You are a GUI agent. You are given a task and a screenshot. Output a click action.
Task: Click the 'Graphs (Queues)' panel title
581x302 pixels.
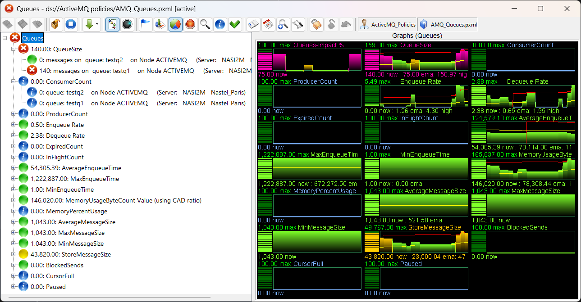click(417, 36)
